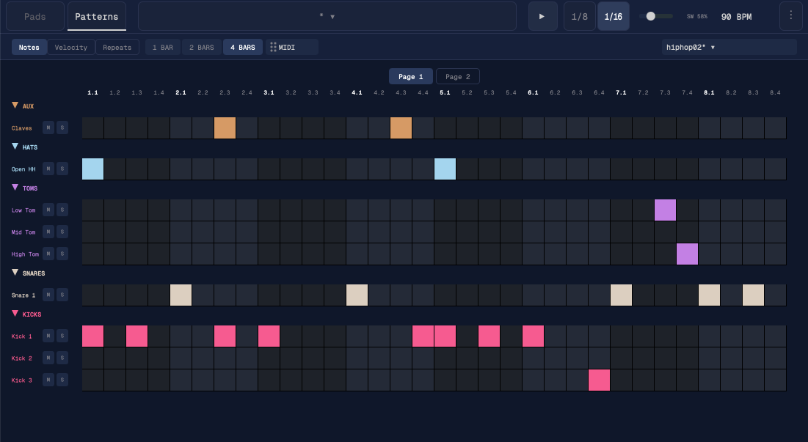
Task: Toggle Snare 1 step at 2.1
Action: click(181, 295)
